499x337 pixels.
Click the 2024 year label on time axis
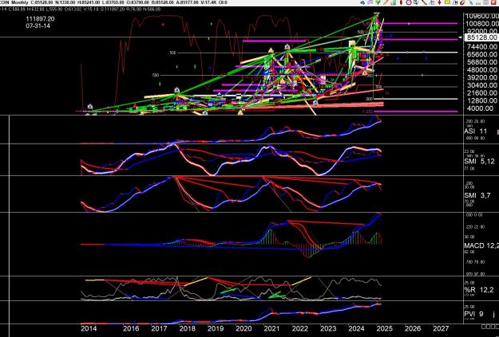pos(356,328)
